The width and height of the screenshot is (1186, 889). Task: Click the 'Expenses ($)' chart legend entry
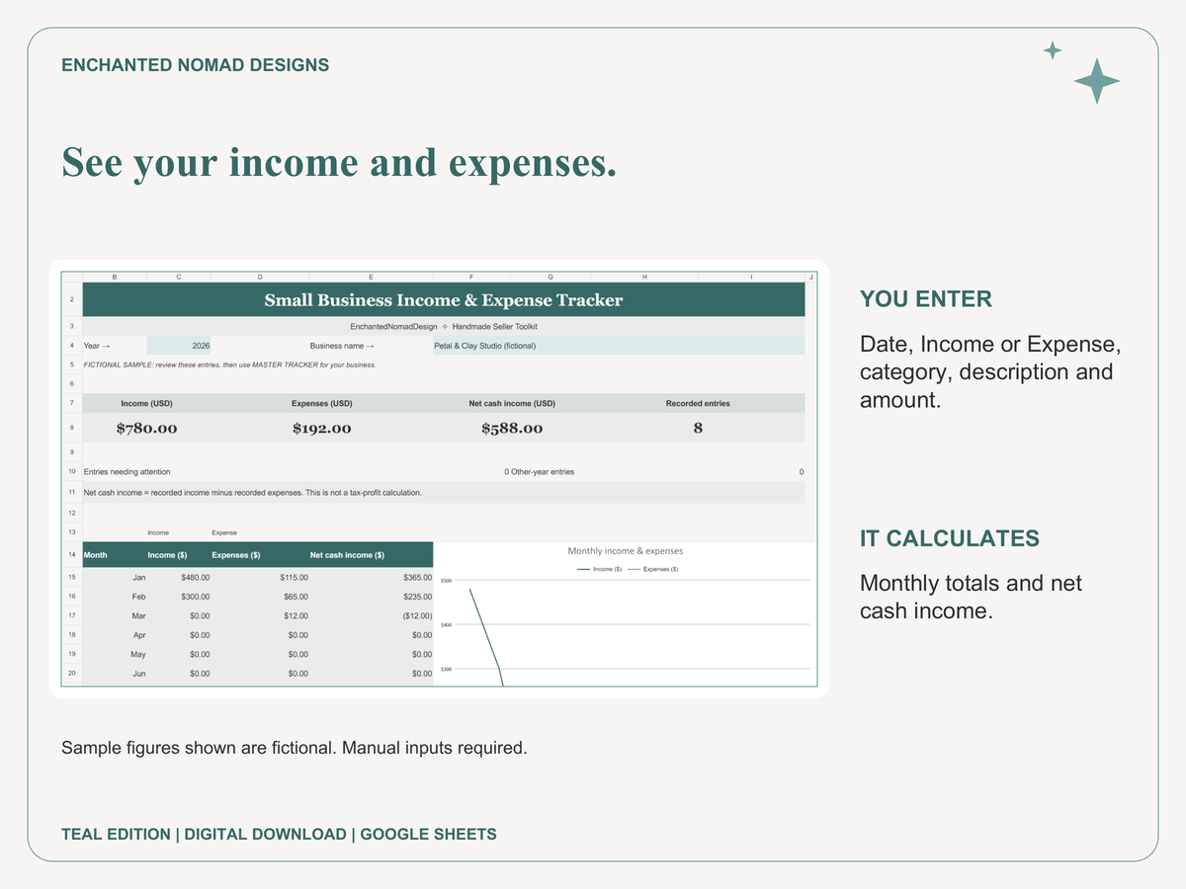pyautogui.click(x=652, y=569)
